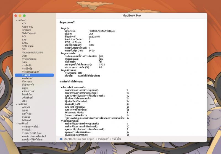
Task: Open การวินิจฉัย in the sidebar
Action: [27, 69]
